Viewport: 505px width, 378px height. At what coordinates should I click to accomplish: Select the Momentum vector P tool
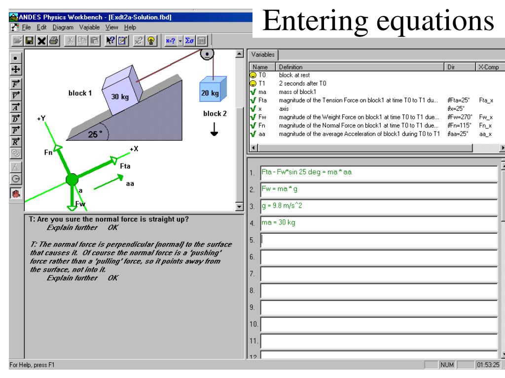(x=15, y=130)
